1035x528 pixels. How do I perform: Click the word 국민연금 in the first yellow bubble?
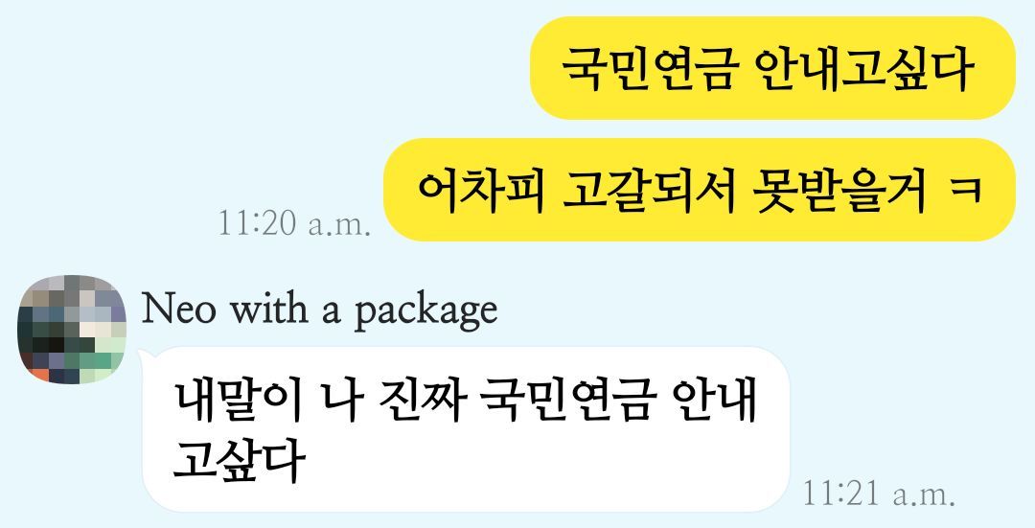pos(648,69)
